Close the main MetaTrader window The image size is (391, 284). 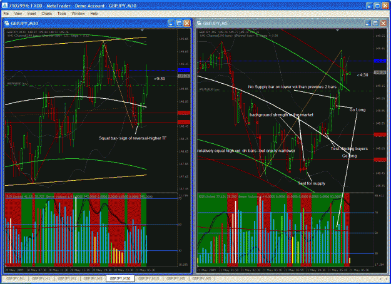click(385, 6)
